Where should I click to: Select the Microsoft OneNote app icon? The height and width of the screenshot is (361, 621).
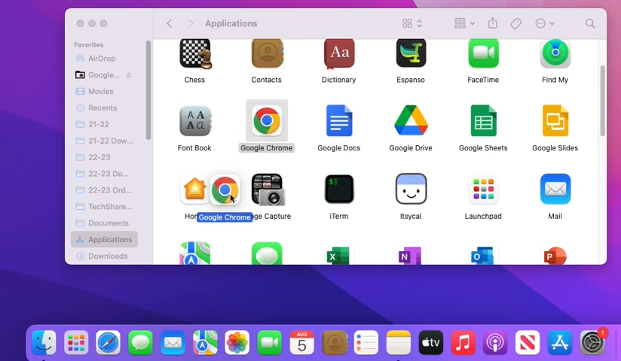click(410, 255)
